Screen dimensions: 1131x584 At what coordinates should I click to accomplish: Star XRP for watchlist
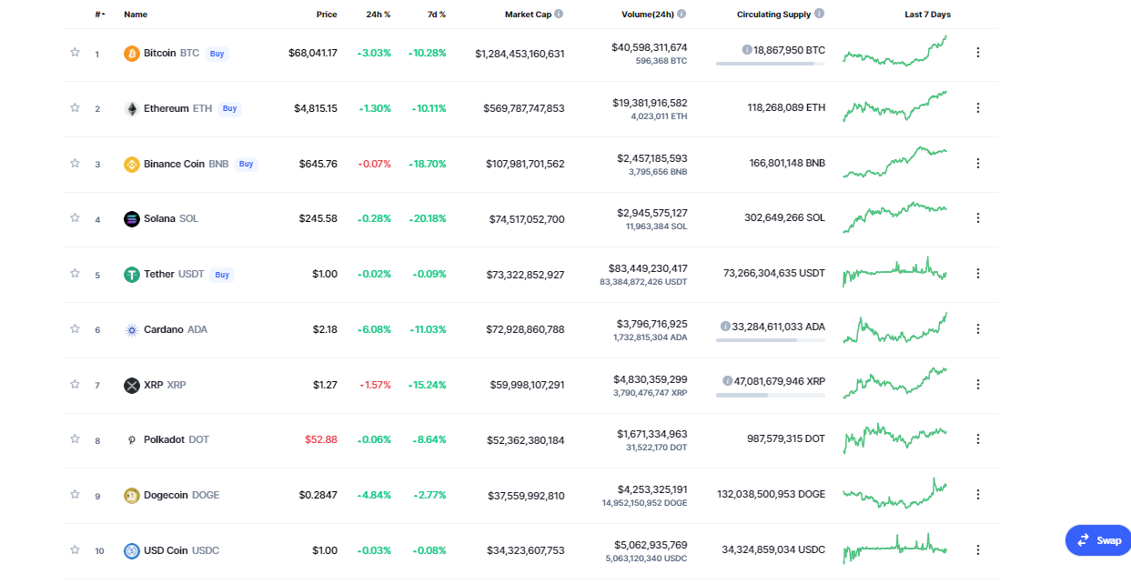coord(76,384)
